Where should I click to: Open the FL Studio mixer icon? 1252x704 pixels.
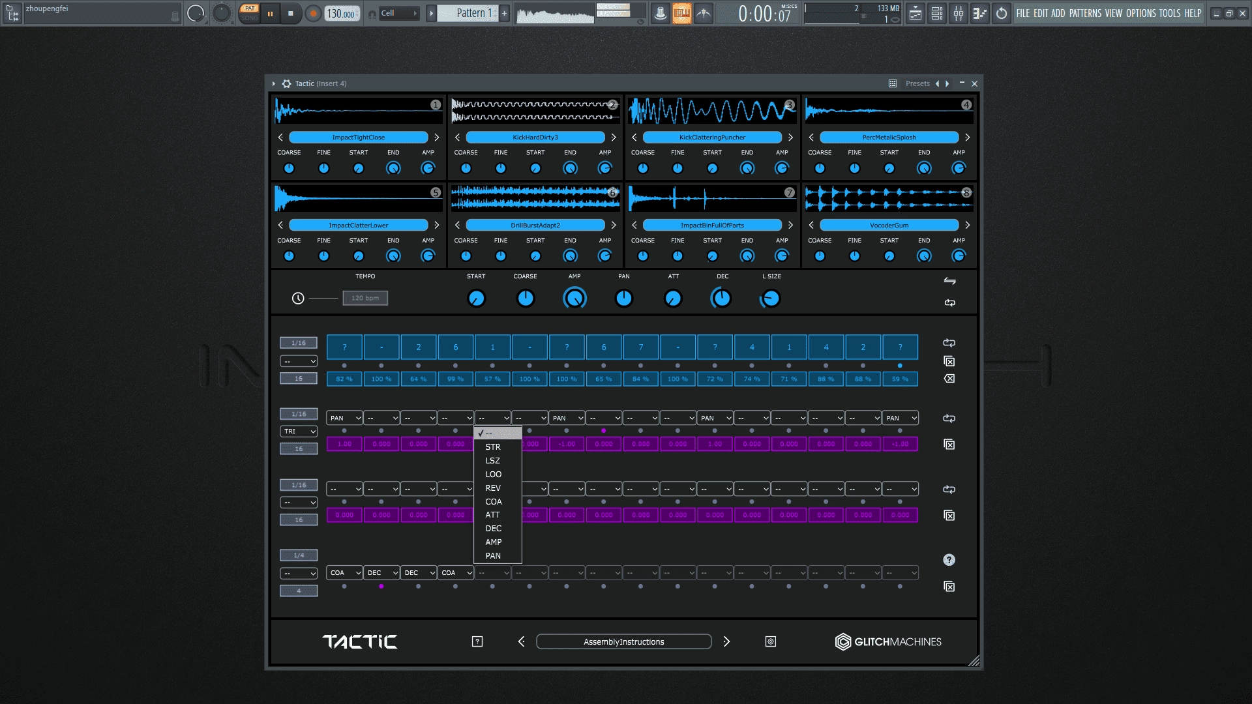(x=958, y=13)
